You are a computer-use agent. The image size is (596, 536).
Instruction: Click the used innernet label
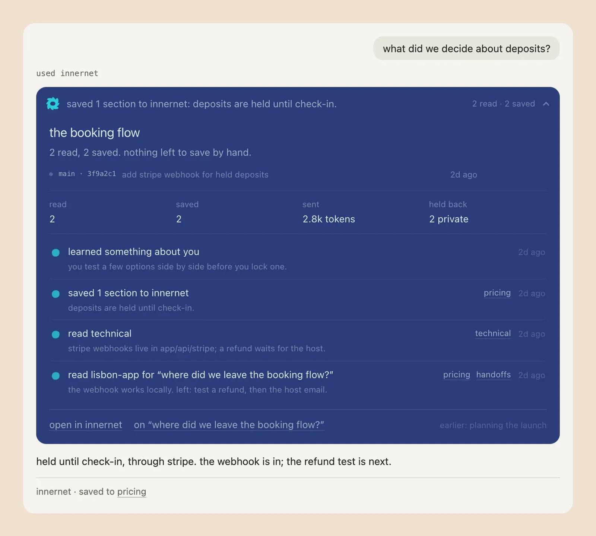coord(67,73)
